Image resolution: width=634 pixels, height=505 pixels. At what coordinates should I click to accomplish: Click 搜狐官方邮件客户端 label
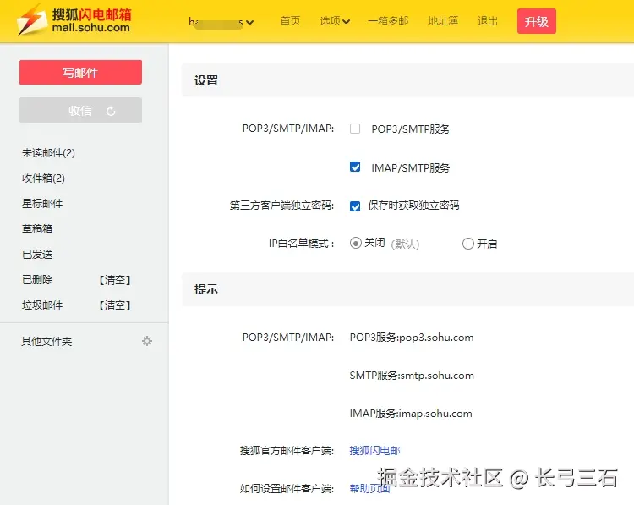point(287,451)
